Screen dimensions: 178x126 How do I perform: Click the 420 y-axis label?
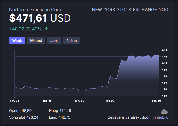pos(164,89)
